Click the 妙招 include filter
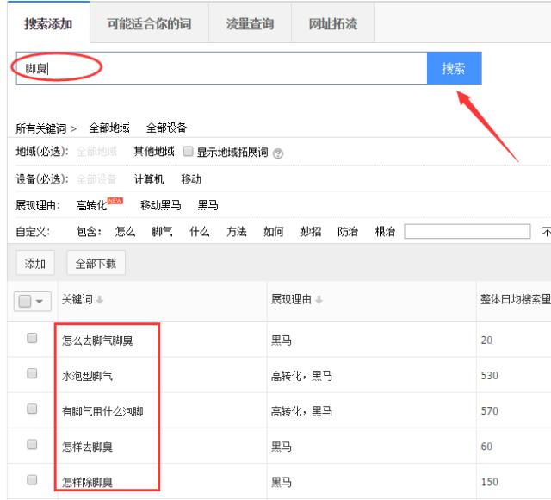 [311, 232]
